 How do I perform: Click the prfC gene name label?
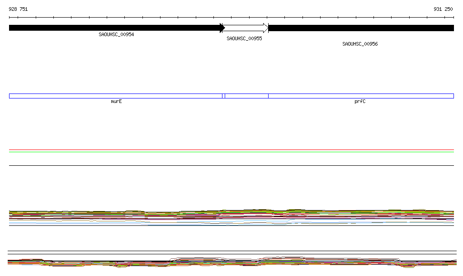tap(360, 102)
